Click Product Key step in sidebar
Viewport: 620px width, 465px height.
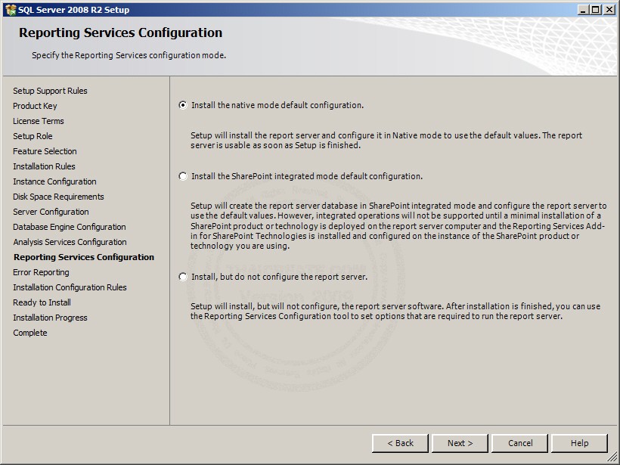pos(35,106)
